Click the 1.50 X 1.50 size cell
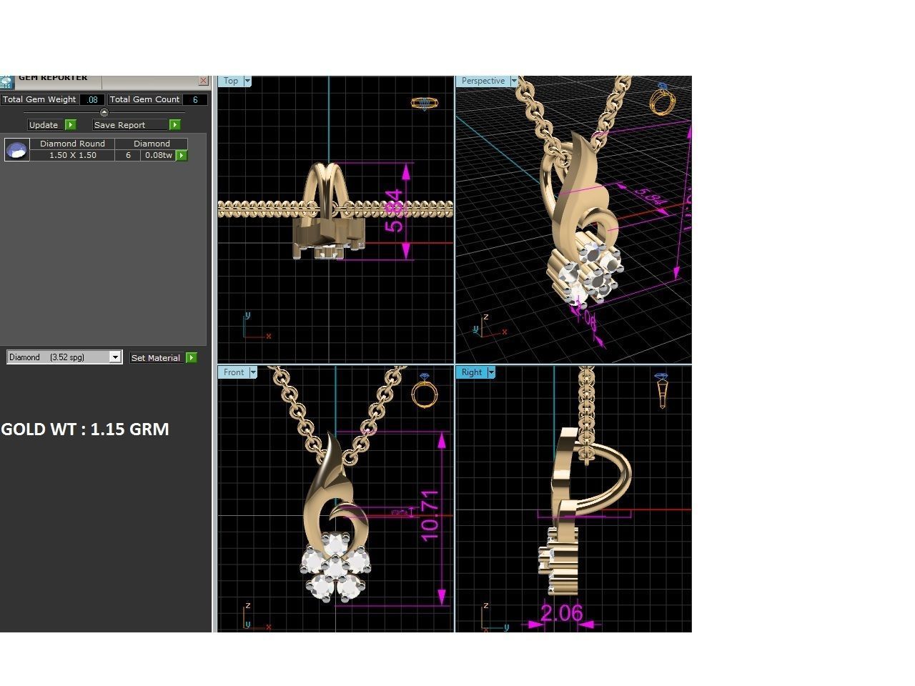Image resolution: width=915 pixels, height=686 pixels. click(72, 155)
